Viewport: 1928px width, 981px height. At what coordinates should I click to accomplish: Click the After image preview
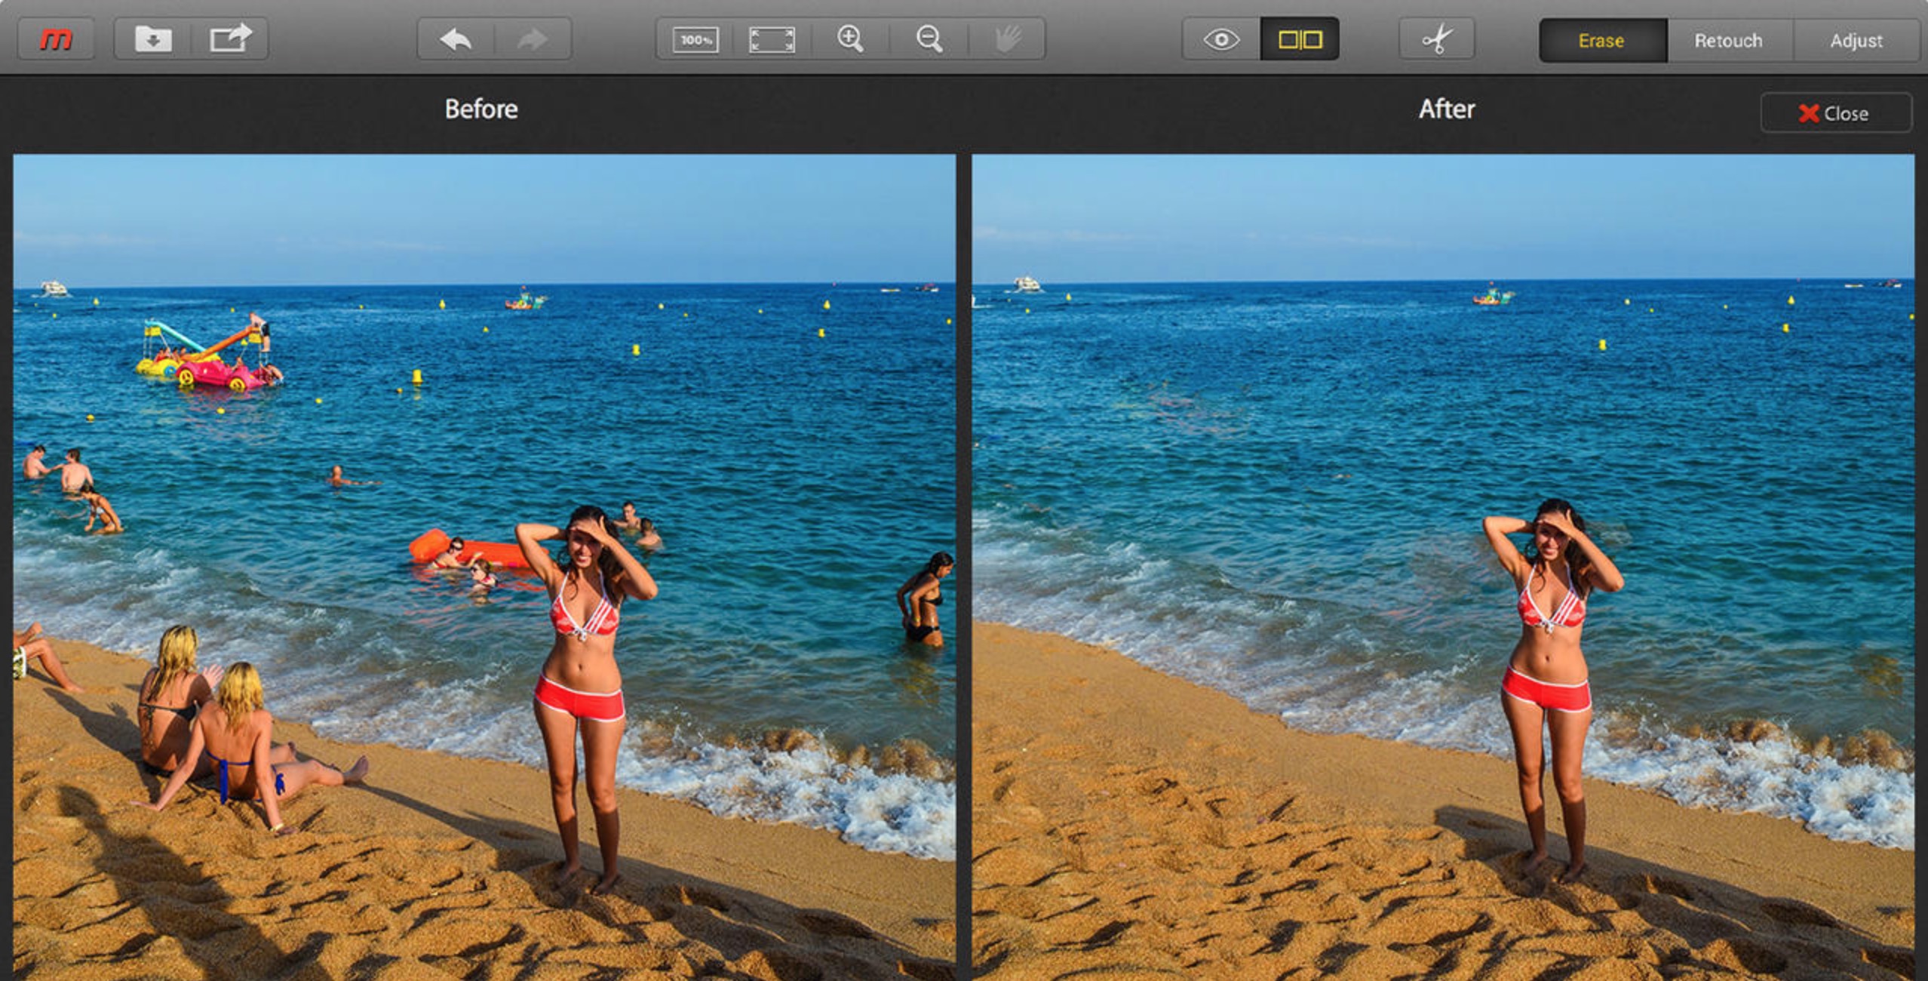coord(1443,567)
